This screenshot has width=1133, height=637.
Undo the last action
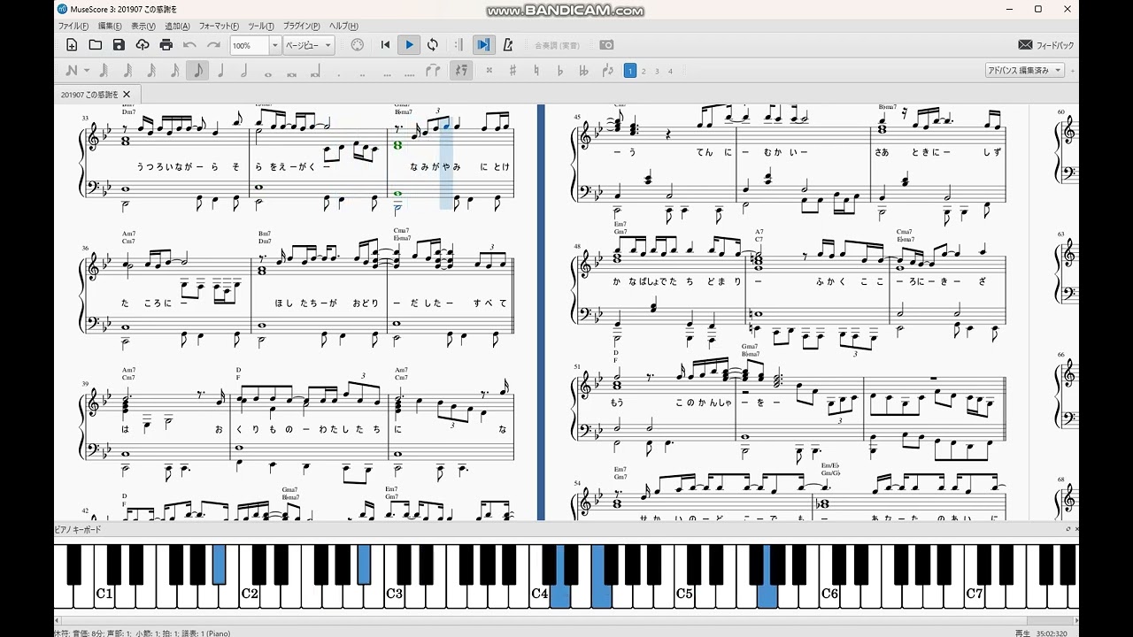click(189, 45)
